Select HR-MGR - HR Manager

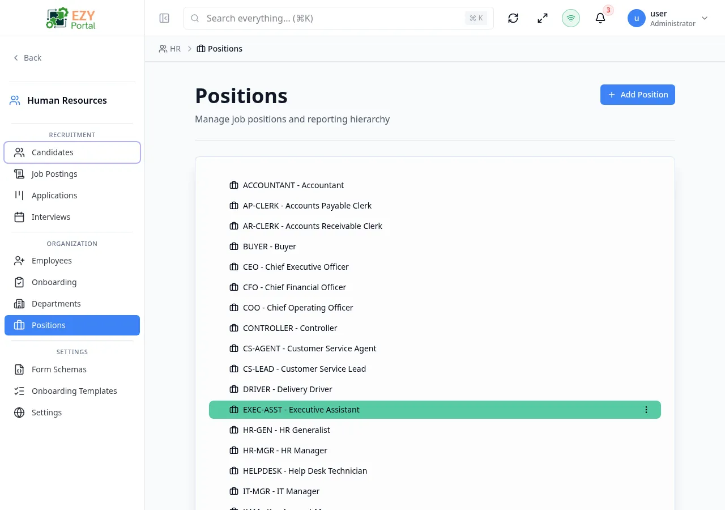point(435,450)
